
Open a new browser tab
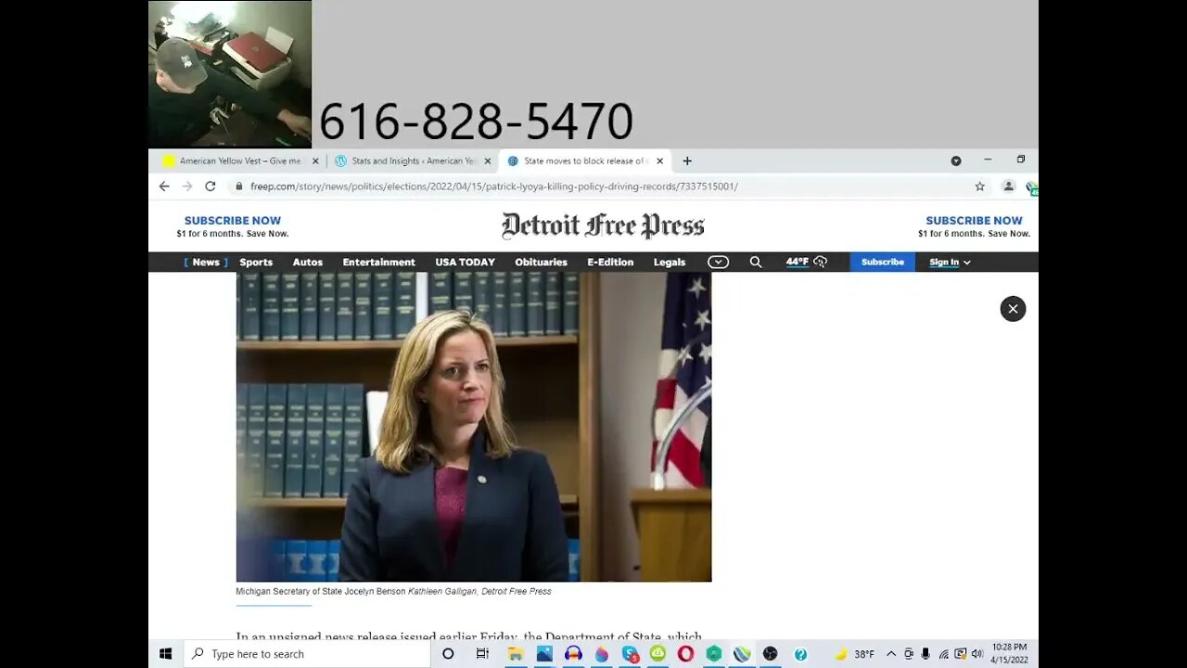pyautogui.click(x=687, y=161)
